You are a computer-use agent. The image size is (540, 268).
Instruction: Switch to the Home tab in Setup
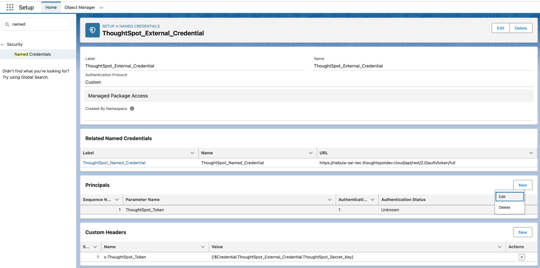click(51, 7)
